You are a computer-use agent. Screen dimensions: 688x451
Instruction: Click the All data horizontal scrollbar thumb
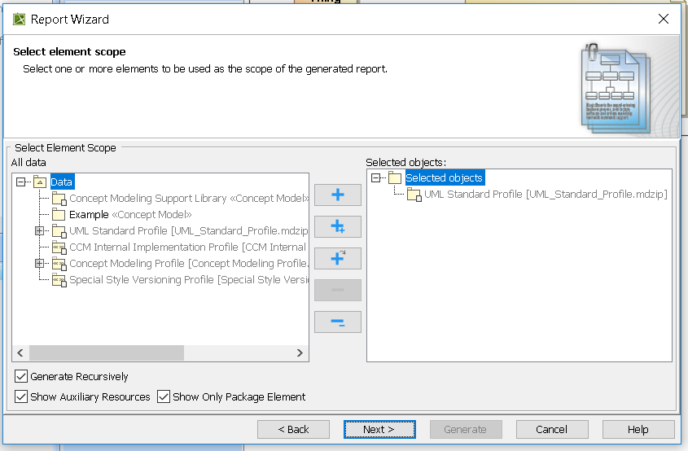pos(106,352)
